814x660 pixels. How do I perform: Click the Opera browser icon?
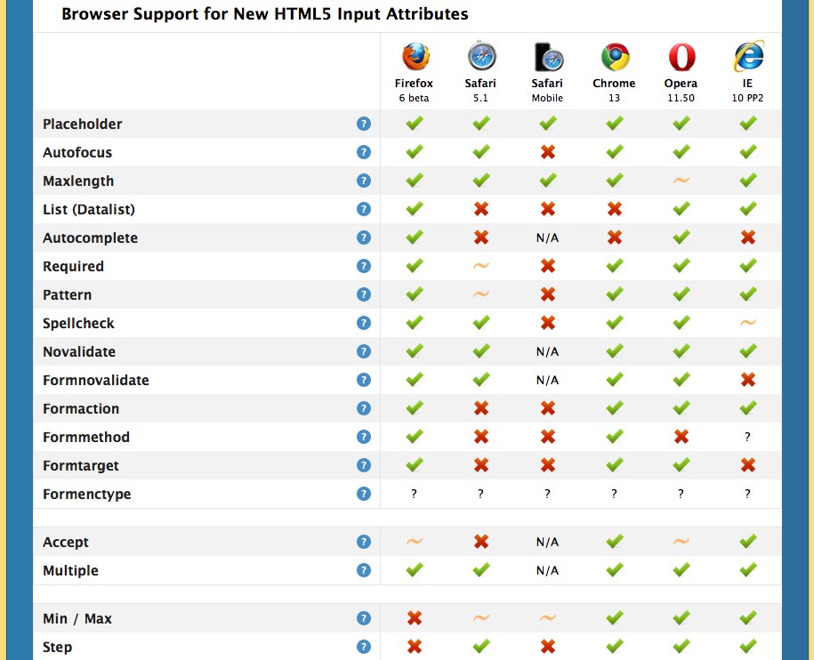tap(681, 57)
